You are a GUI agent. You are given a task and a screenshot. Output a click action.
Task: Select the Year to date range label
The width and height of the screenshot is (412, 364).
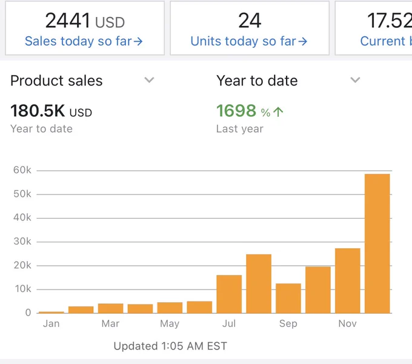click(257, 81)
